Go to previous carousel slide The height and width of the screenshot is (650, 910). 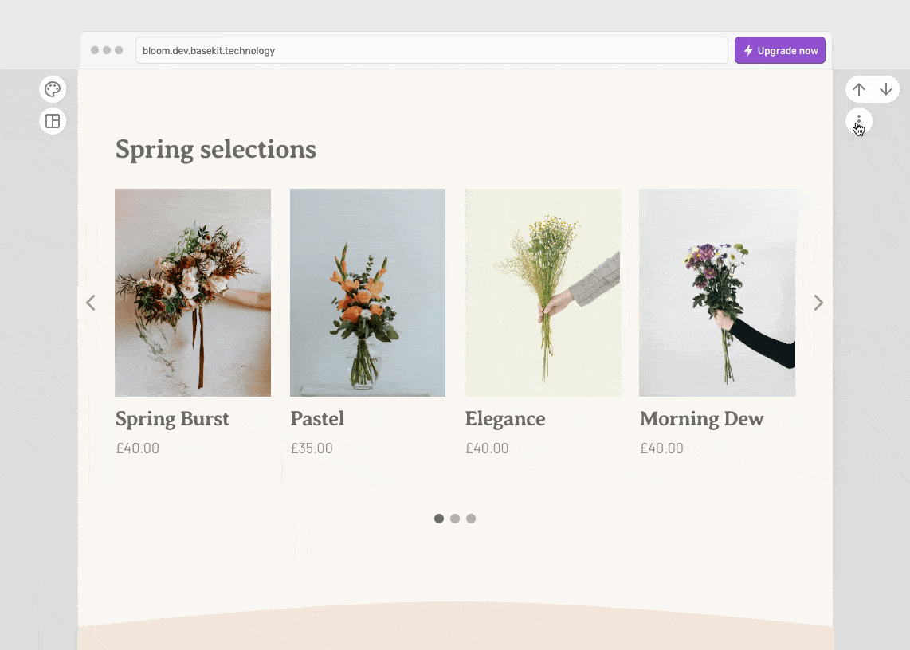coord(91,303)
